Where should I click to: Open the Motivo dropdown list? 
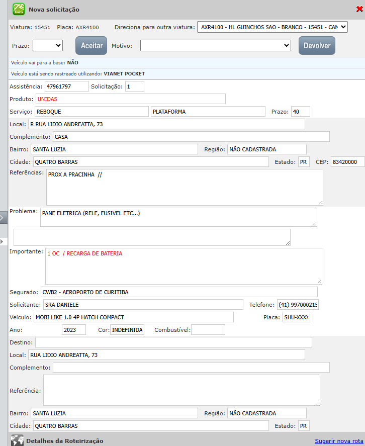[x=215, y=46]
